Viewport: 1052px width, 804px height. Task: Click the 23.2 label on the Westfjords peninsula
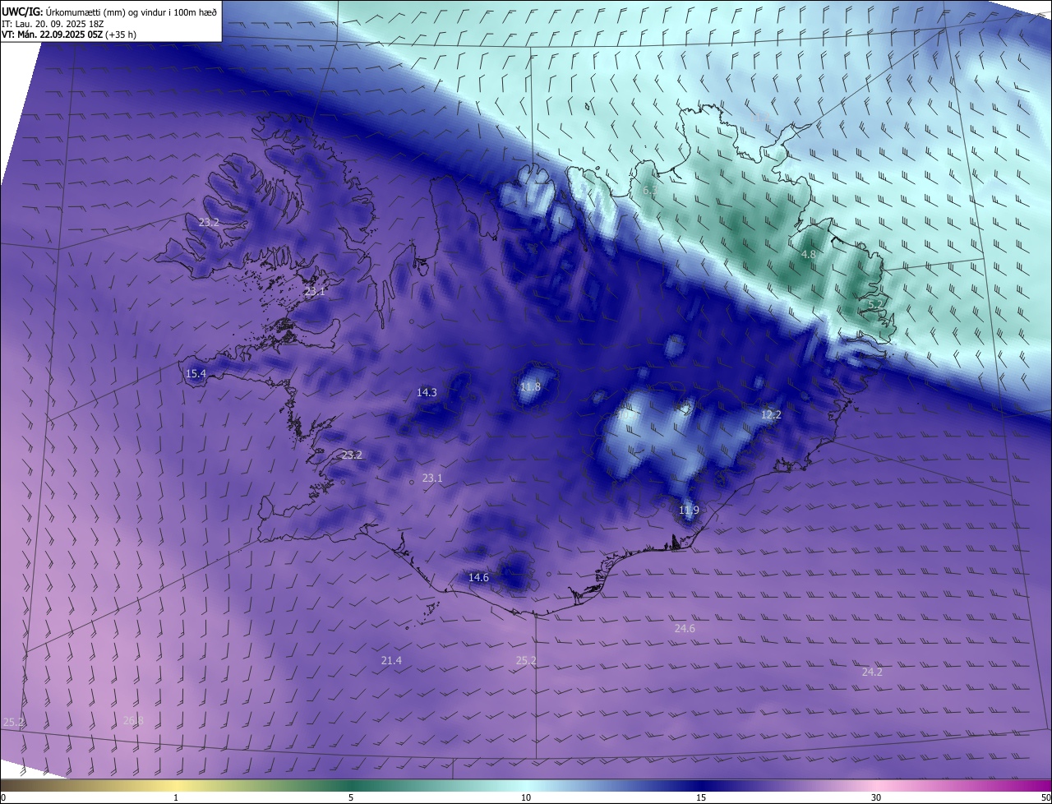[x=209, y=223]
